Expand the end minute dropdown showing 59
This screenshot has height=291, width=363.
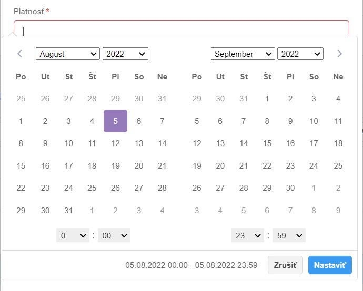pos(289,236)
